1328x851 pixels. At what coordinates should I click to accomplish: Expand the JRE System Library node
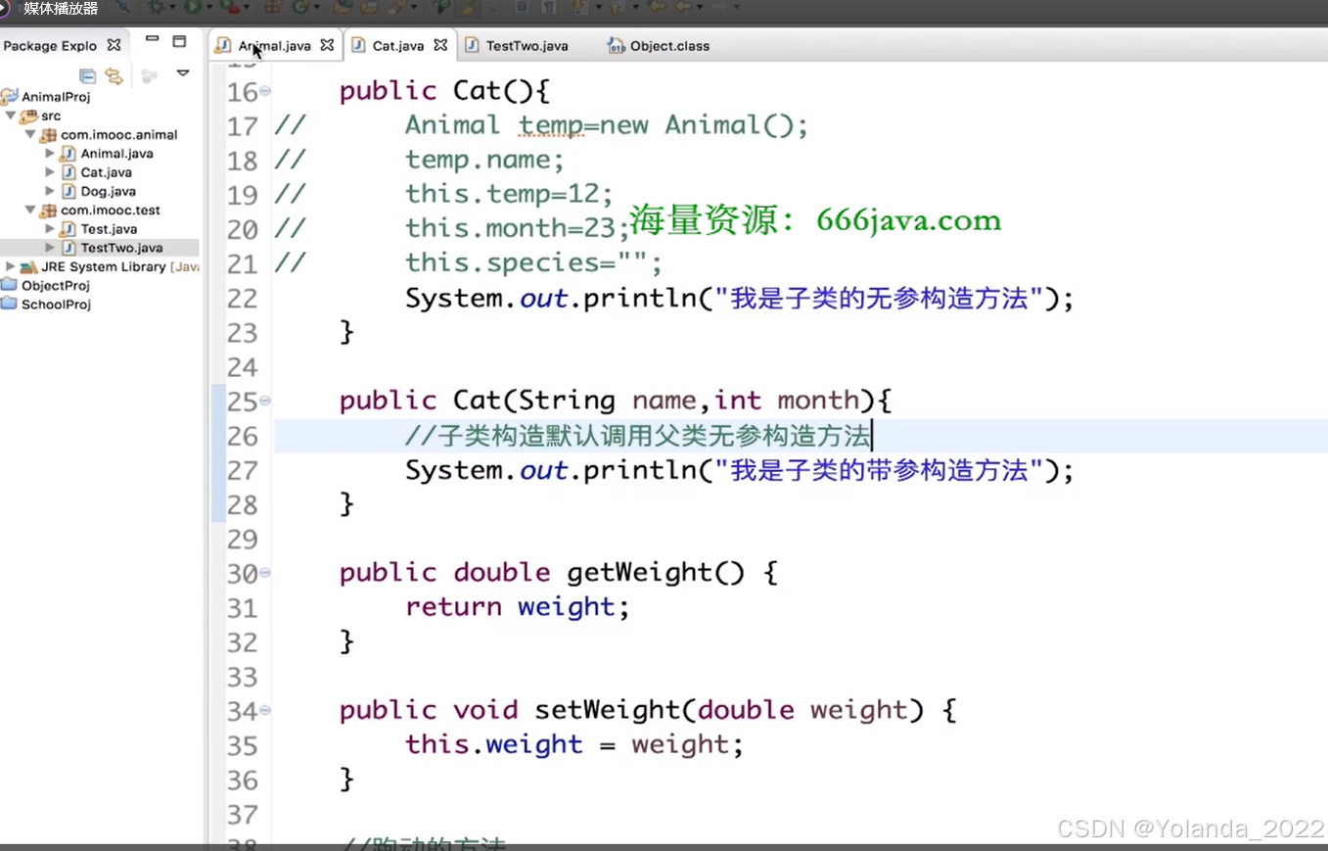(x=10, y=266)
